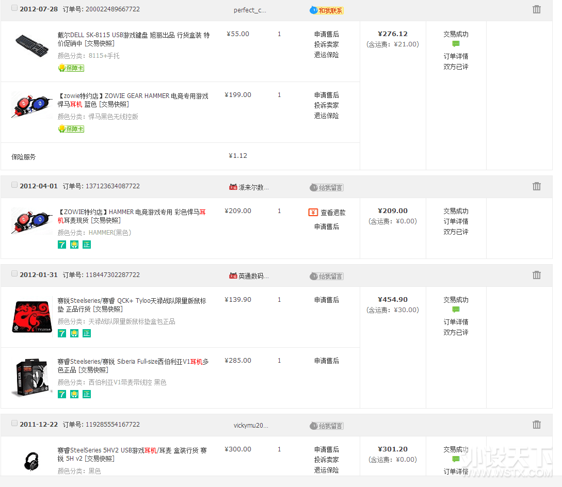Click the 保障卡 badge under Dell keyboard
The image size is (562, 487).
pyautogui.click(x=71, y=68)
